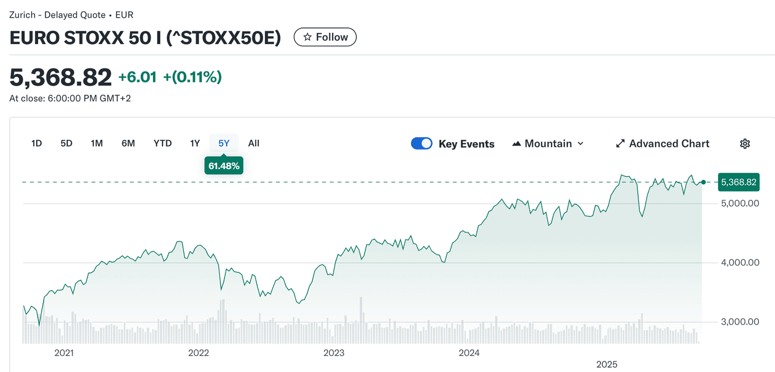Click the 61.48% return badge
The width and height of the screenshot is (775, 372).
pos(224,166)
